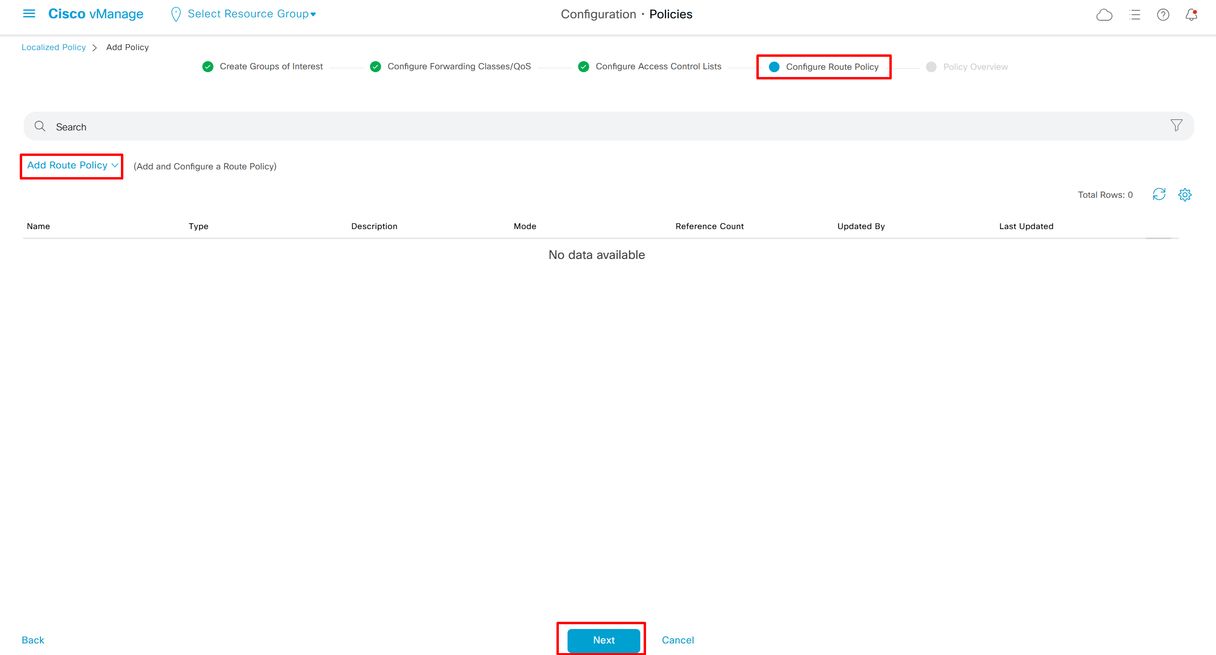Click the Cancel link
Viewport: 1216px width, 655px height.
click(677, 640)
